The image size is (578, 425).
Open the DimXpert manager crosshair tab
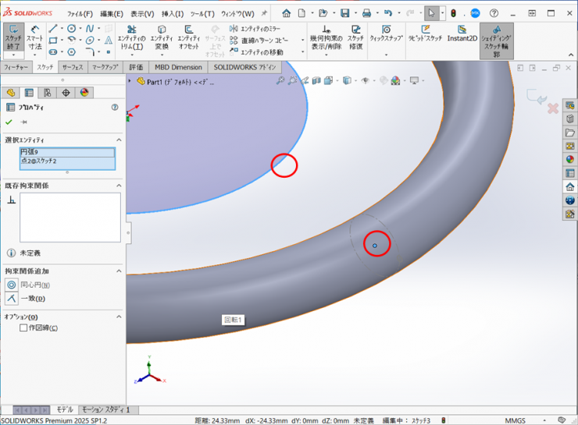(66, 93)
